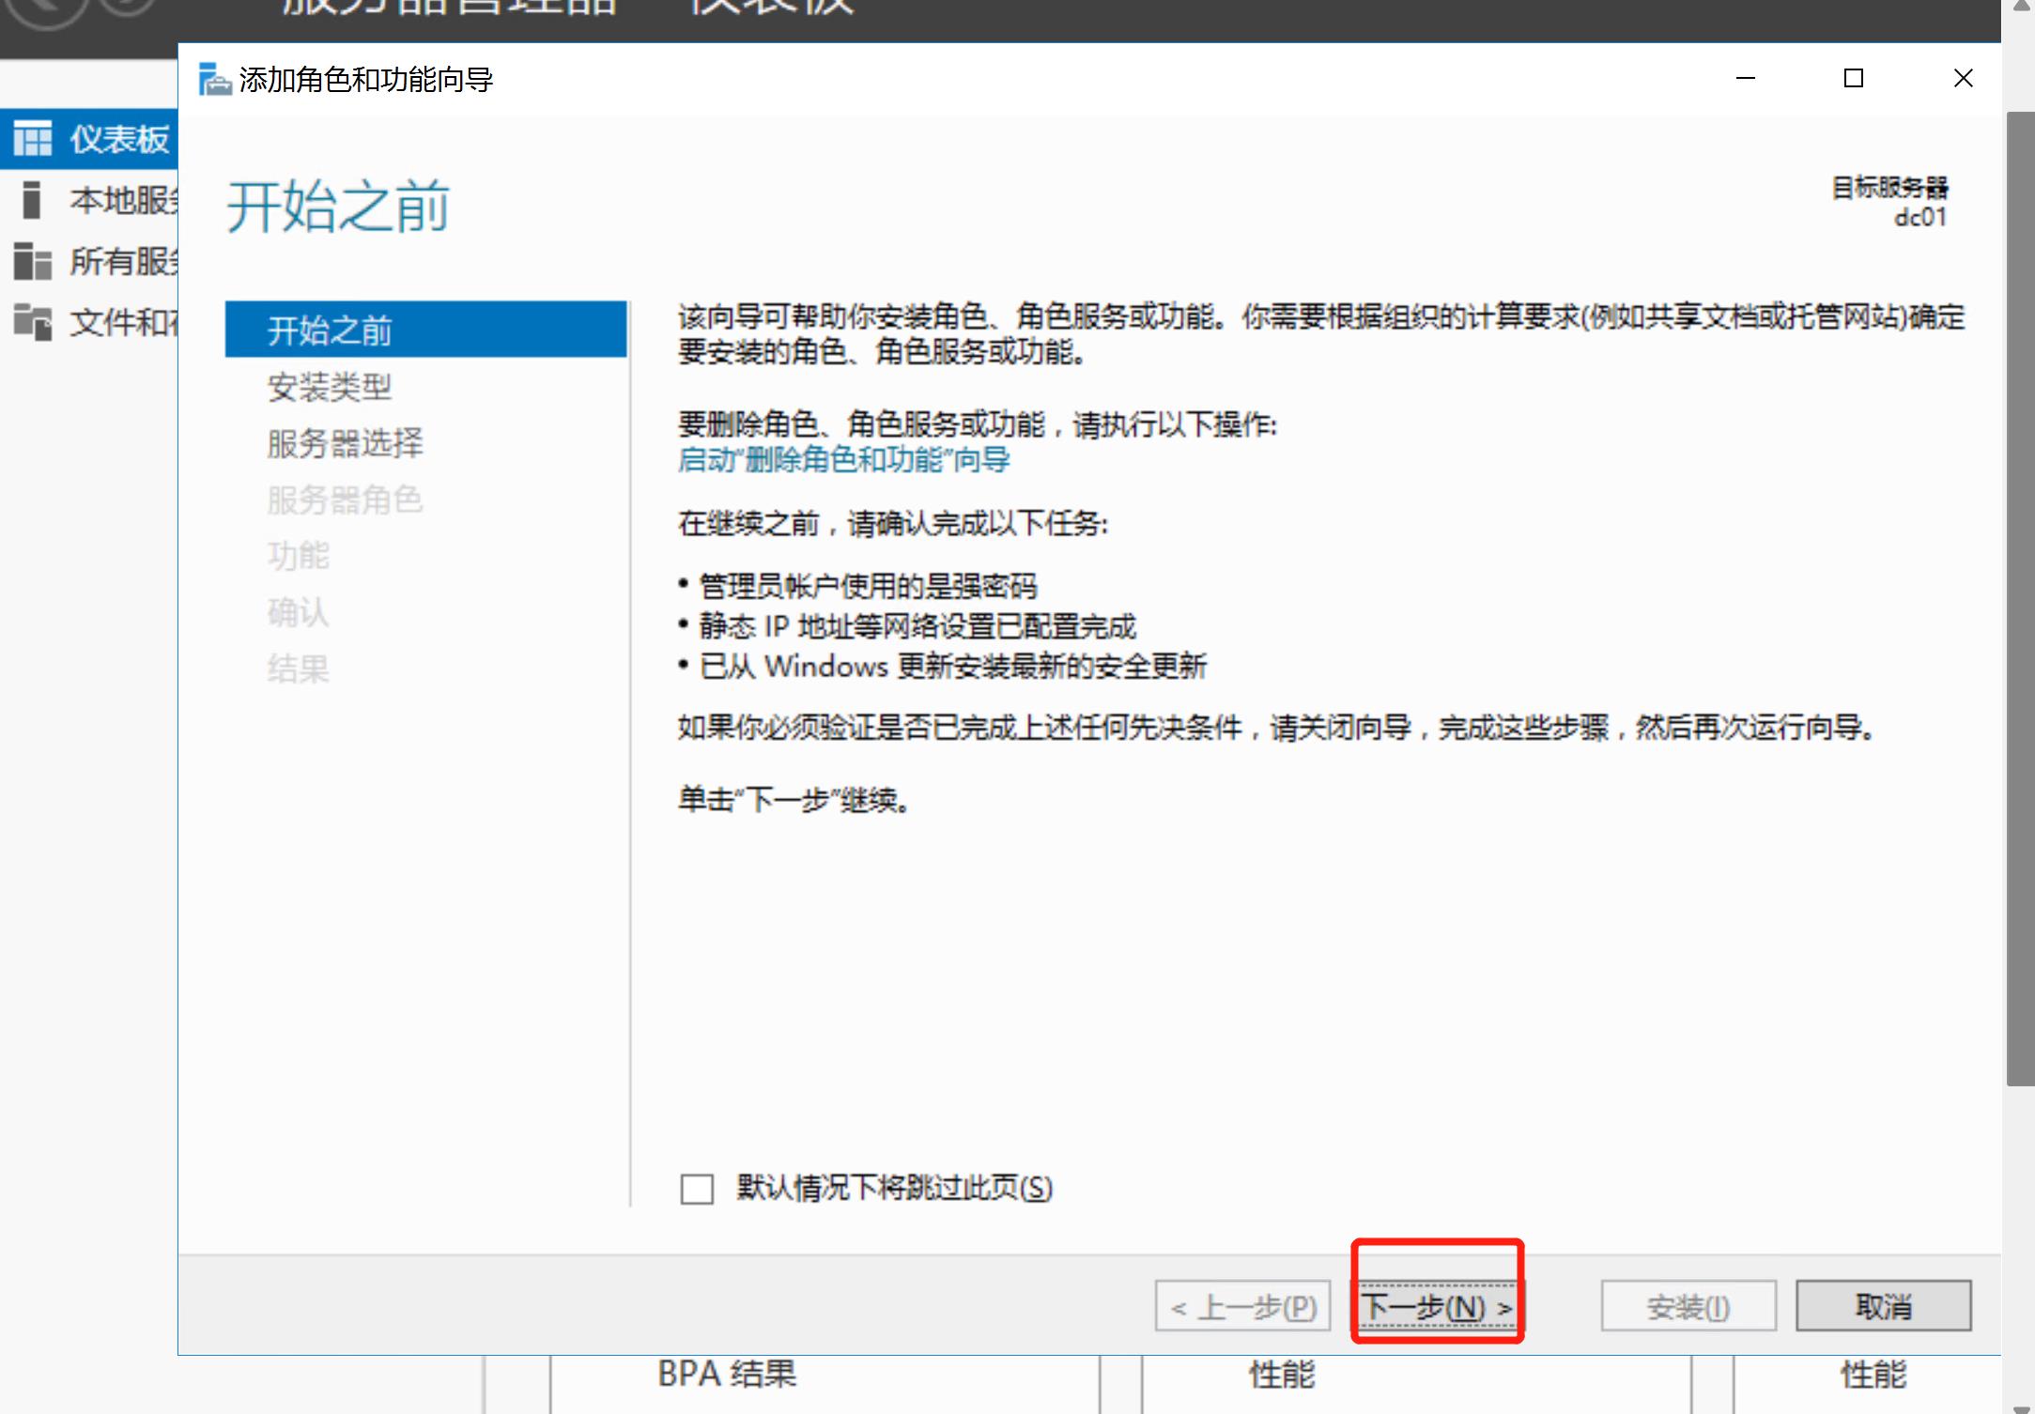This screenshot has width=2035, height=1414.
Task: Click the 添加角色和功能向导 title text
Action: pos(366,80)
